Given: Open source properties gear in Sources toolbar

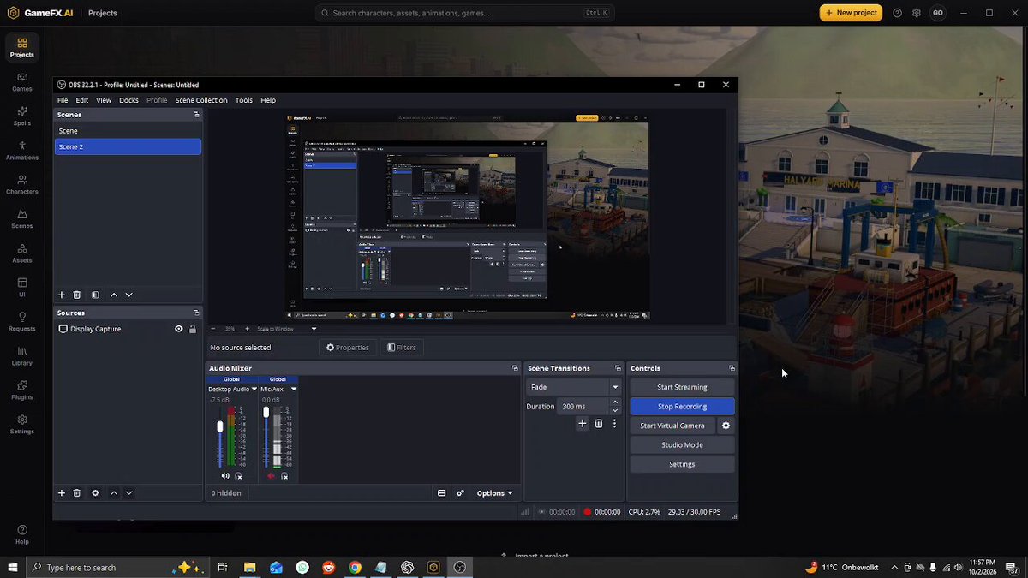Looking at the screenshot, I should pyautogui.click(x=95, y=493).
